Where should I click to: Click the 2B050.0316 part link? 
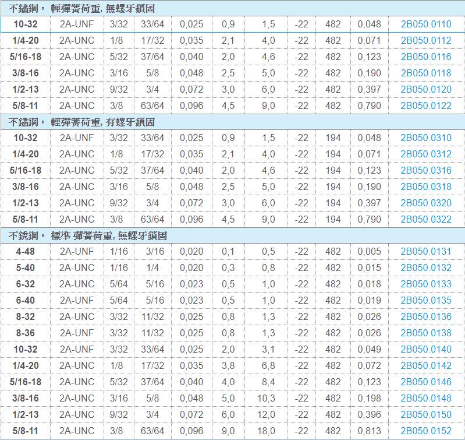coord(425,171)
